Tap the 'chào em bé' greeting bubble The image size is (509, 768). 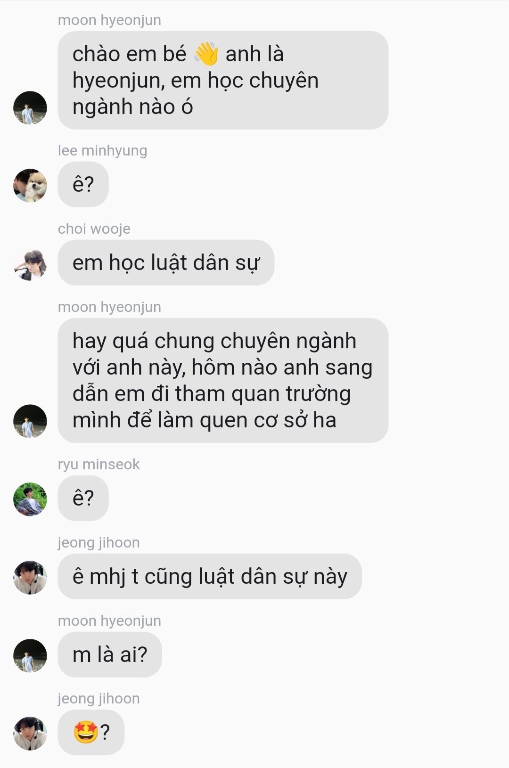223,80
